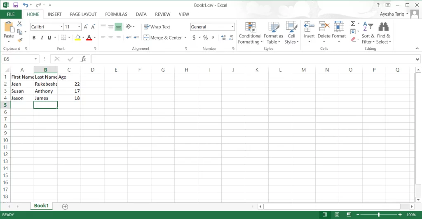
Task: Expand the Merge & Center dropdown arrow
Action: [x=185, y=37]
